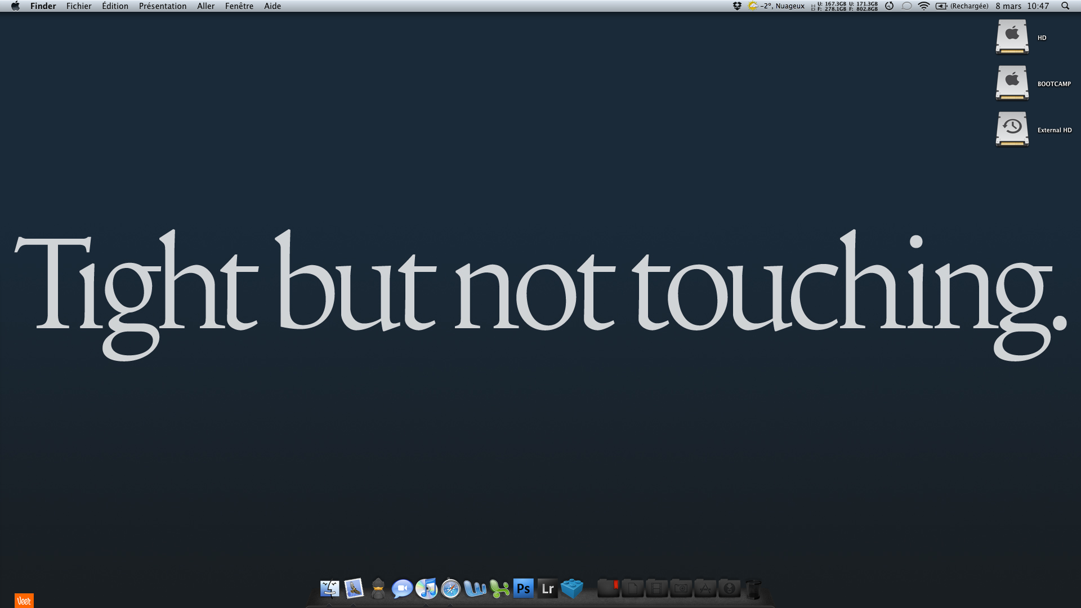
Task: Click the blue Lego brick icon
Action: [571, 589]
